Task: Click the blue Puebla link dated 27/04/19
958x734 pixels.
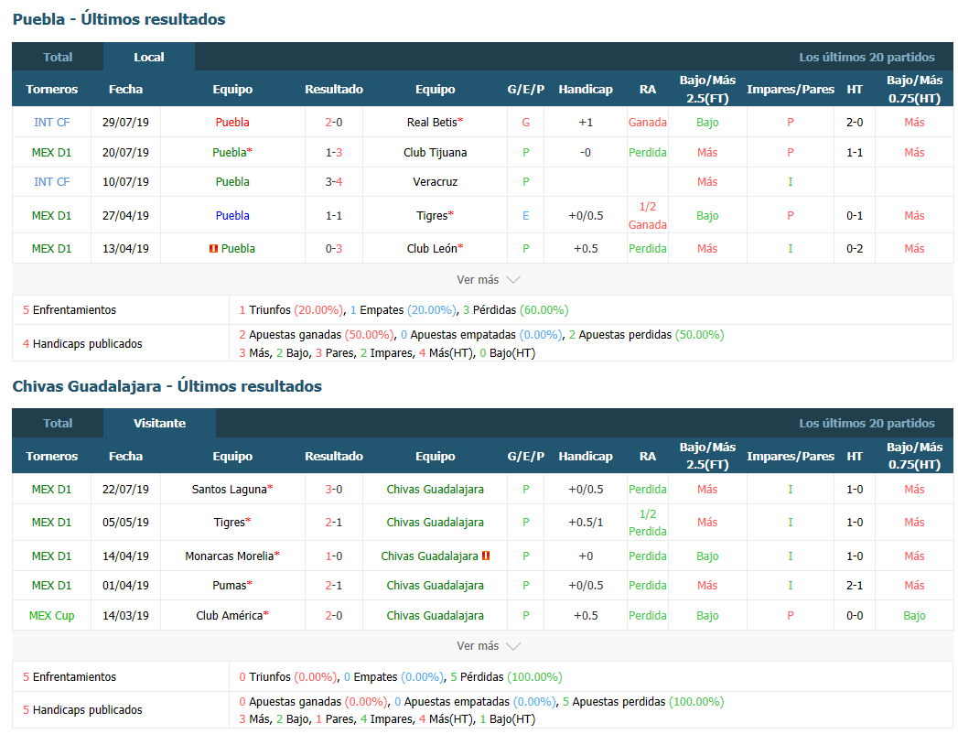Action: click(232, 215)
